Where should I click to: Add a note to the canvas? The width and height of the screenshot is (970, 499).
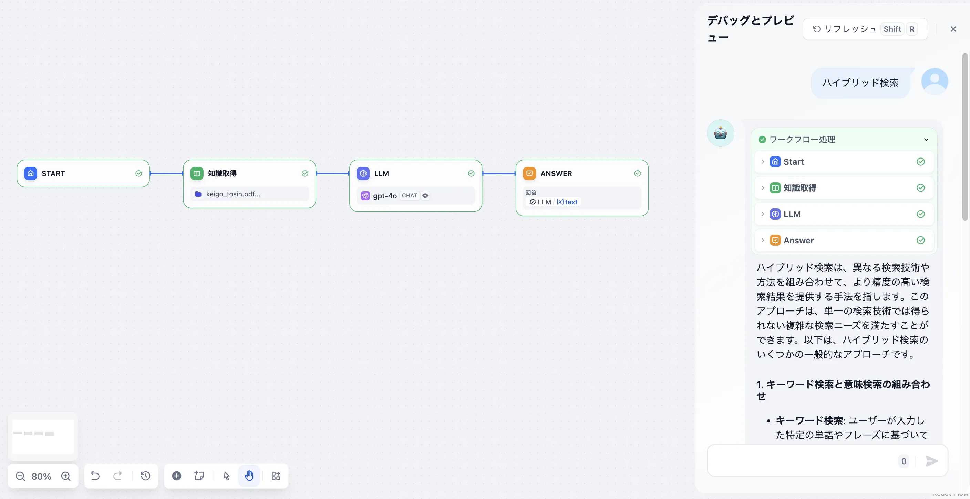199,476
